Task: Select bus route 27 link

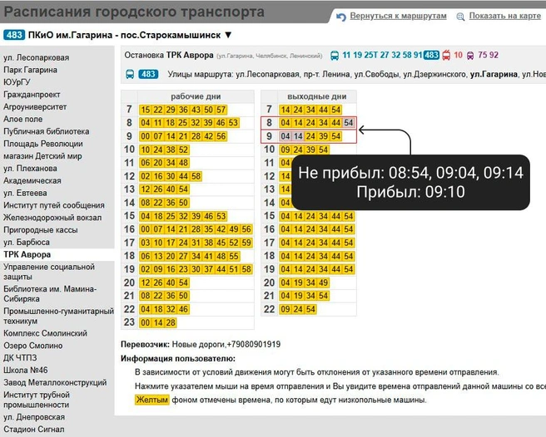Action: click(385, 55)
